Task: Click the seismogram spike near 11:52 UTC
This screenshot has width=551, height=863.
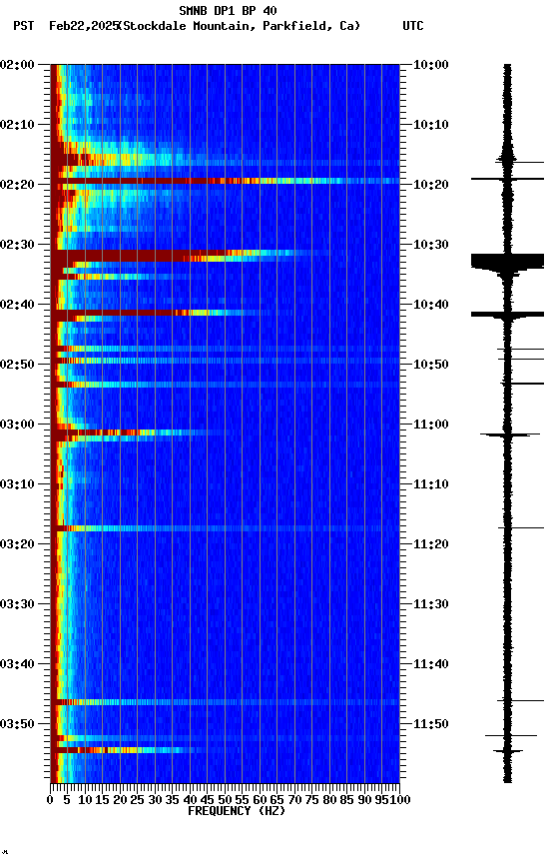Action: coord(511,735)
